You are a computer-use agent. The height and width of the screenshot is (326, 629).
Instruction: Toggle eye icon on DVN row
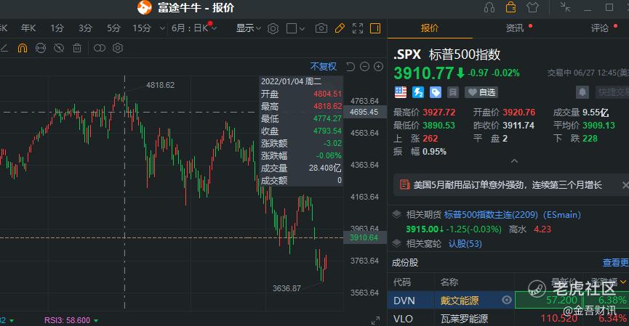click(x=507, y=300)
